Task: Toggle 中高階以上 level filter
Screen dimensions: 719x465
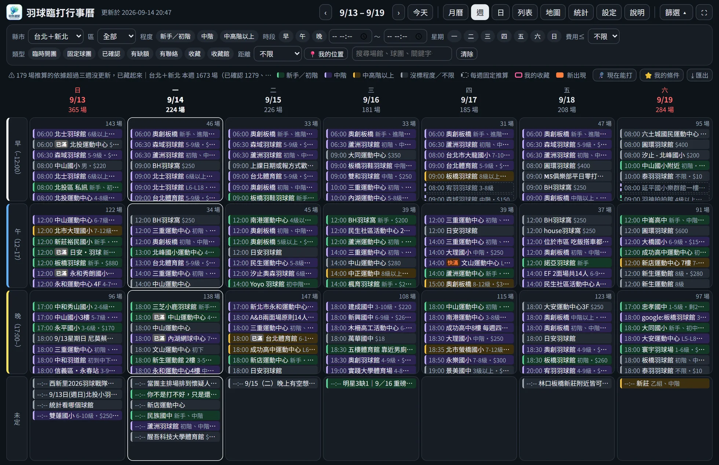Action: [x=239, y=36]
